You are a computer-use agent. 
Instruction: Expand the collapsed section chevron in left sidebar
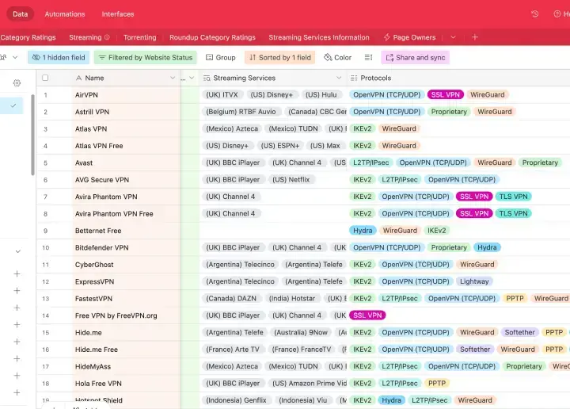[17, 251]
